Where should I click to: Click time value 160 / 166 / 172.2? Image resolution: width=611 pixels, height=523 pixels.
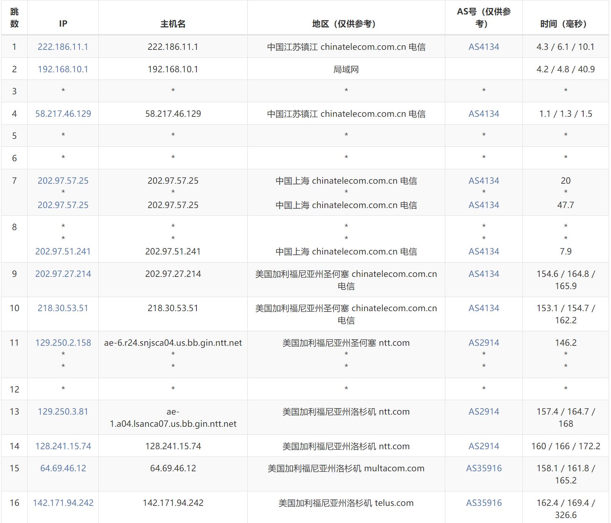click(566, 446)
